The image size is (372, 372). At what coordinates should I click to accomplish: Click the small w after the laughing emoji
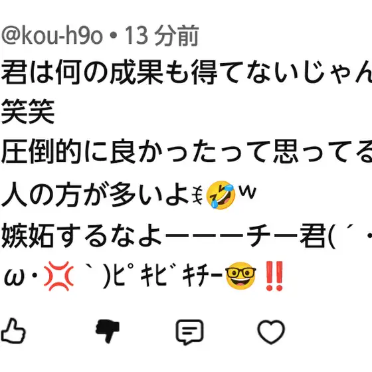tap(247, 191)
